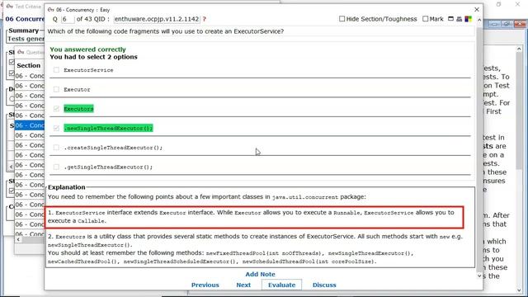Click Add Note link

pos(260,274)
